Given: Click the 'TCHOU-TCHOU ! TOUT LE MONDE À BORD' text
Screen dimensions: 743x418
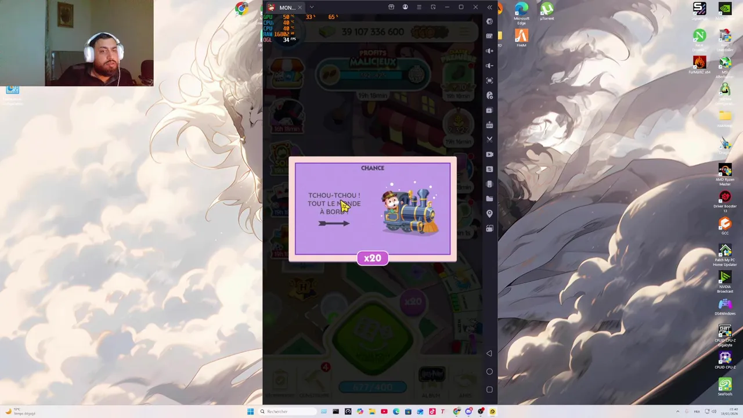Looking at the screenshot, I should [334, 203].
